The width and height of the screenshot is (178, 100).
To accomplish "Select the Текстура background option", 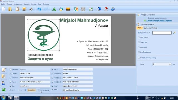I will pyautogui.click(x=139, y=42).
